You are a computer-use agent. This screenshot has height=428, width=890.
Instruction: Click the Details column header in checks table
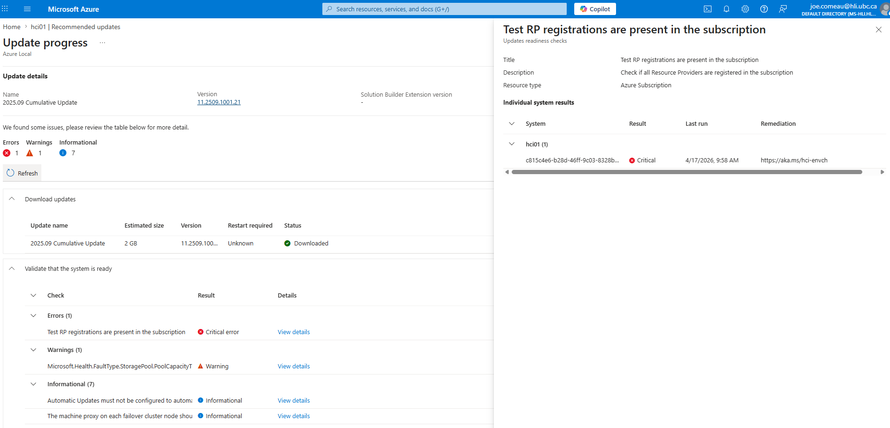click(x=287, y=295)
